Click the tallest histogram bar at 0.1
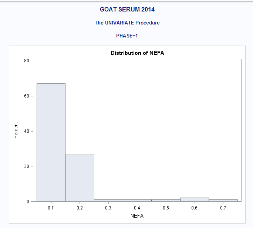 (x=51, y=142)
